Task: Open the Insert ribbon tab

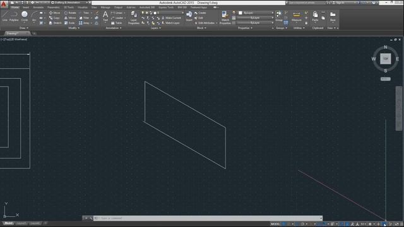Action: point(26,8)
